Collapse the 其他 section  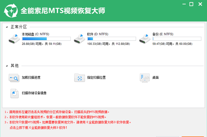(x=7, y=66)
